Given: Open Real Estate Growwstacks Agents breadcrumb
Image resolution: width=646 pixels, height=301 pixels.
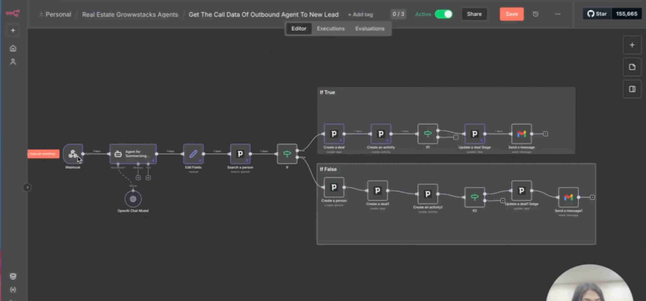Looking at the screenshot, I should pyautogui.click(x=130, y=14).
